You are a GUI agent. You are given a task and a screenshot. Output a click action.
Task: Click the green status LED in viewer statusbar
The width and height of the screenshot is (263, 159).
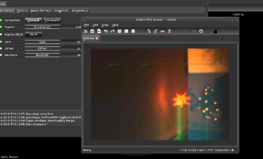tap(232, 150)
